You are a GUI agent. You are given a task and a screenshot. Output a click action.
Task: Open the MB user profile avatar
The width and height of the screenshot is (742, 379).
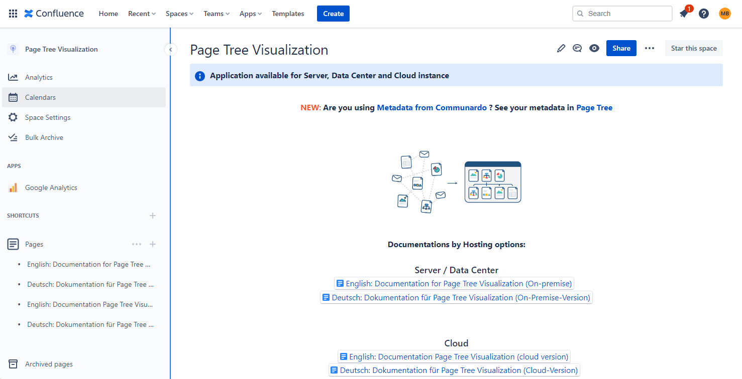[x=724, y=14]
